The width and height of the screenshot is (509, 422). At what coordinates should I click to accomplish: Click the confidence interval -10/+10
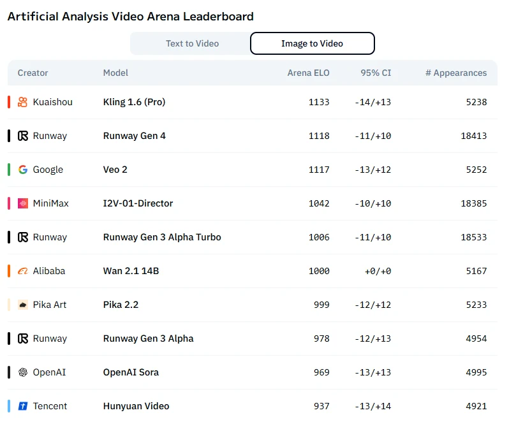(373, 203)
